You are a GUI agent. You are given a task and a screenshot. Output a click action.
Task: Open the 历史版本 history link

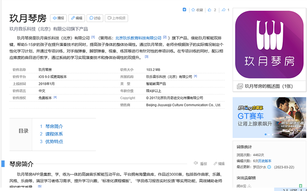click(265, 161)
